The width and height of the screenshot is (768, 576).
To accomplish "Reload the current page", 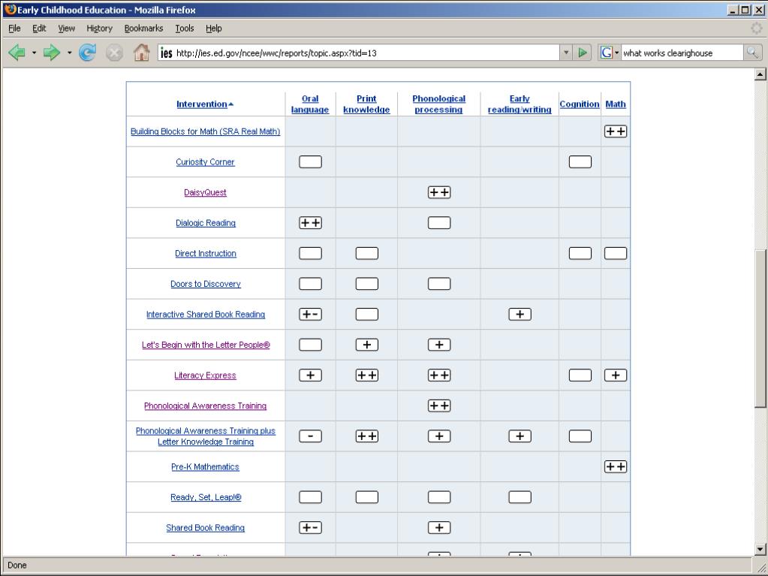I will coord(87,53).
